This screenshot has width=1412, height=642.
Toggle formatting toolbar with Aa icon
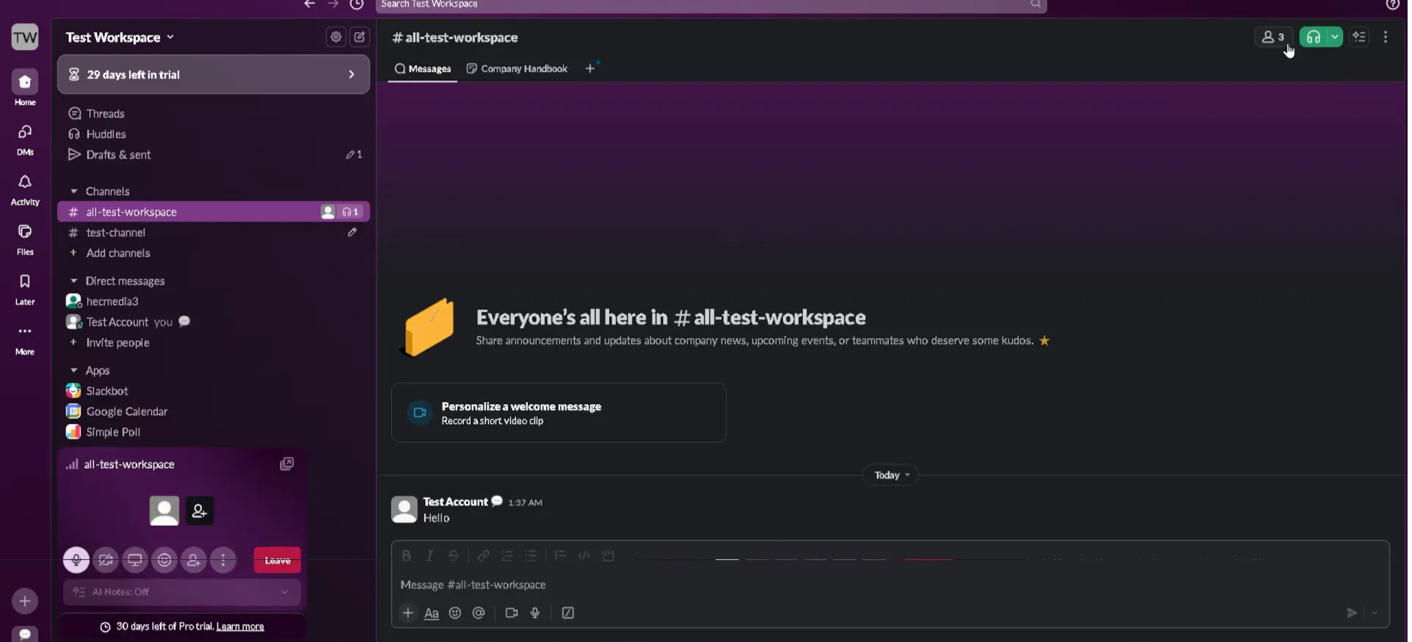coord(432,613)
